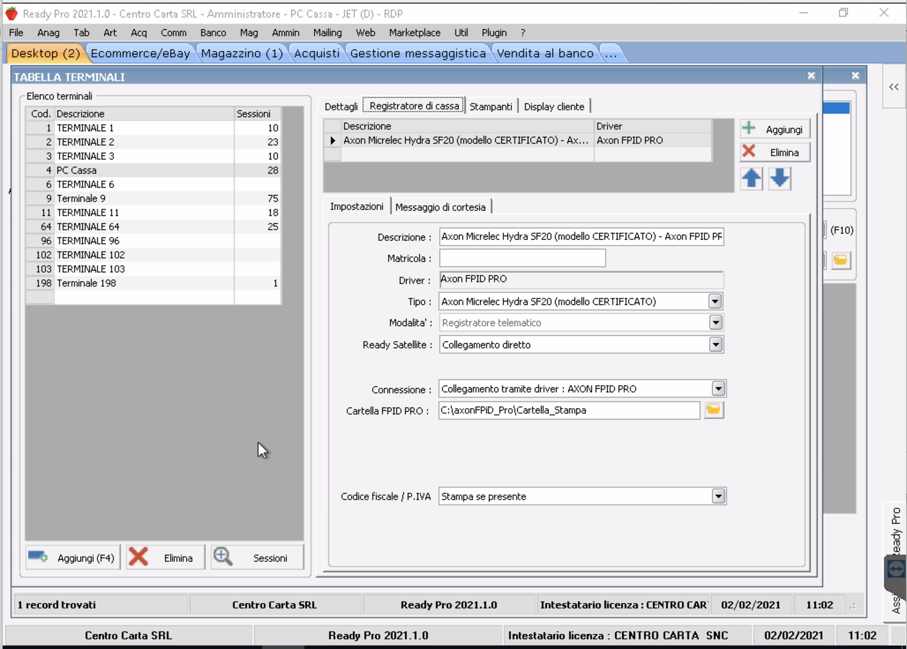Screen dimensions: 907x649
Task: Open Mag menu
Action: (249, 33)
